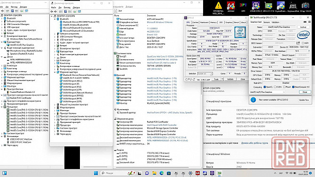Toggle OpenCL checkbox in GPU-Z
Image resolution: width=315 pixels, height=177 pixels.
[265, 87]
